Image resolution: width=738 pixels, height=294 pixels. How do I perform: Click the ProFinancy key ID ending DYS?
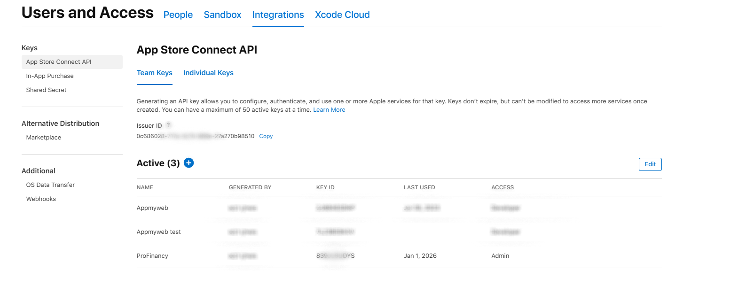336,256
